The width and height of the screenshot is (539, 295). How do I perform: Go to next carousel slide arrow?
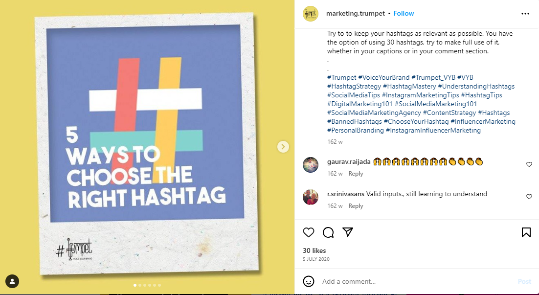(x=283, y=146)
